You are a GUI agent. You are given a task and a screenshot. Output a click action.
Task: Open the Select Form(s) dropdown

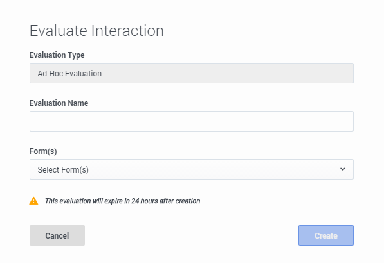click(192, 169)
